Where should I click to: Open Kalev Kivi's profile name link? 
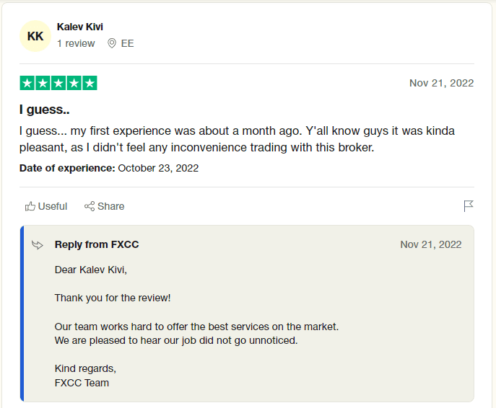click(80, 27)
